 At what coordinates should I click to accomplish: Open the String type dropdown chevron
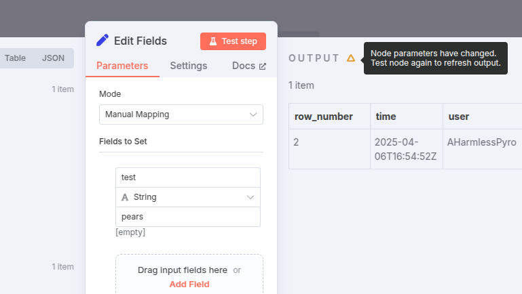click(x=250, y=197)
